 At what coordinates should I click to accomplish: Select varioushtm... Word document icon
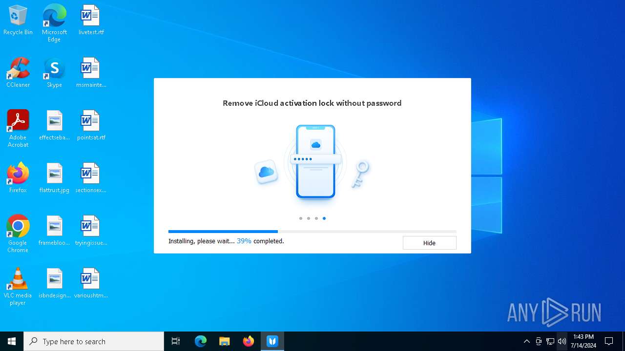[x=91, y=284]
